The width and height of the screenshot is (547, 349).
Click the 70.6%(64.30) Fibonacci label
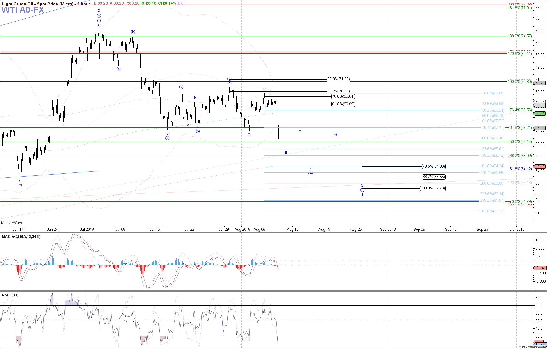click(x=434, y=166)
